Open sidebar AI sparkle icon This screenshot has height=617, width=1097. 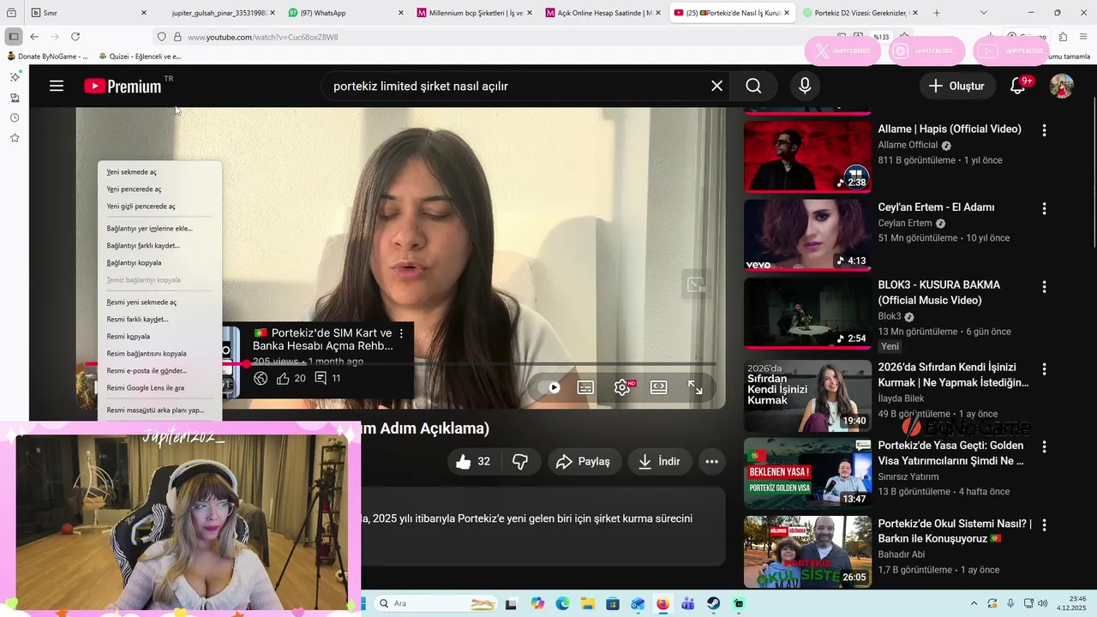(x=15, y=77)
